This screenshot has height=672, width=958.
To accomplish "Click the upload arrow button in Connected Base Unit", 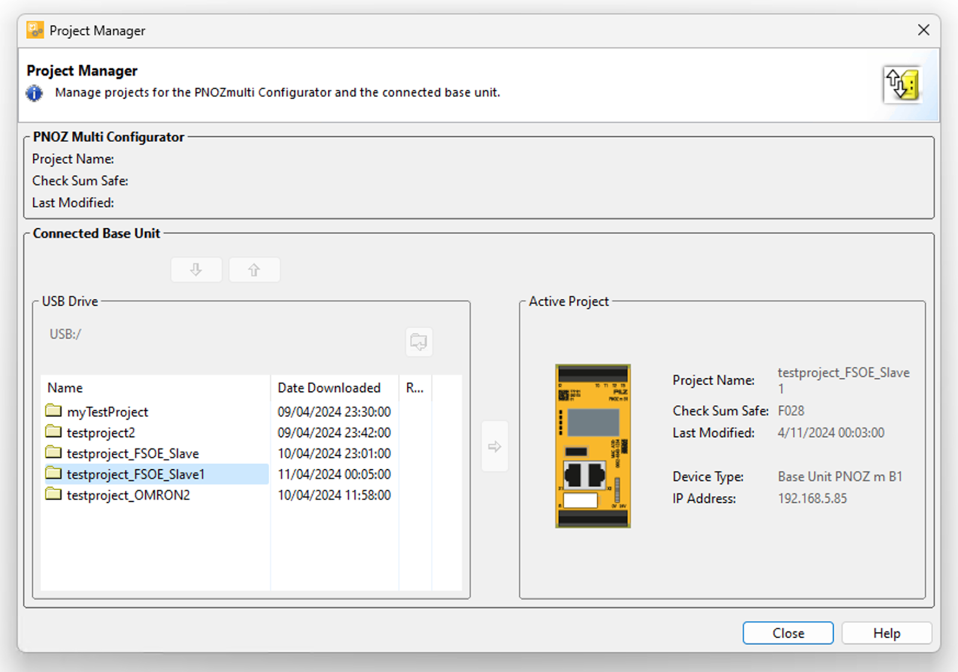I will pyautogui.click(x=254, y=270).
